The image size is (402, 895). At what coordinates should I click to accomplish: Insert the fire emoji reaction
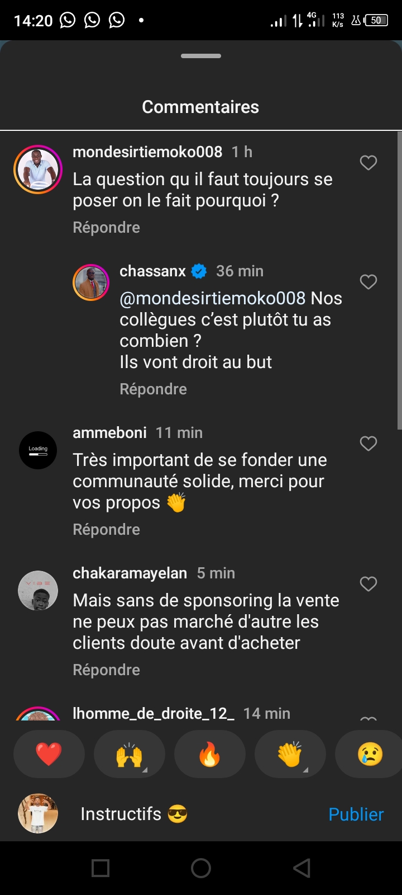pyautogui.click(x=210, y=754)
